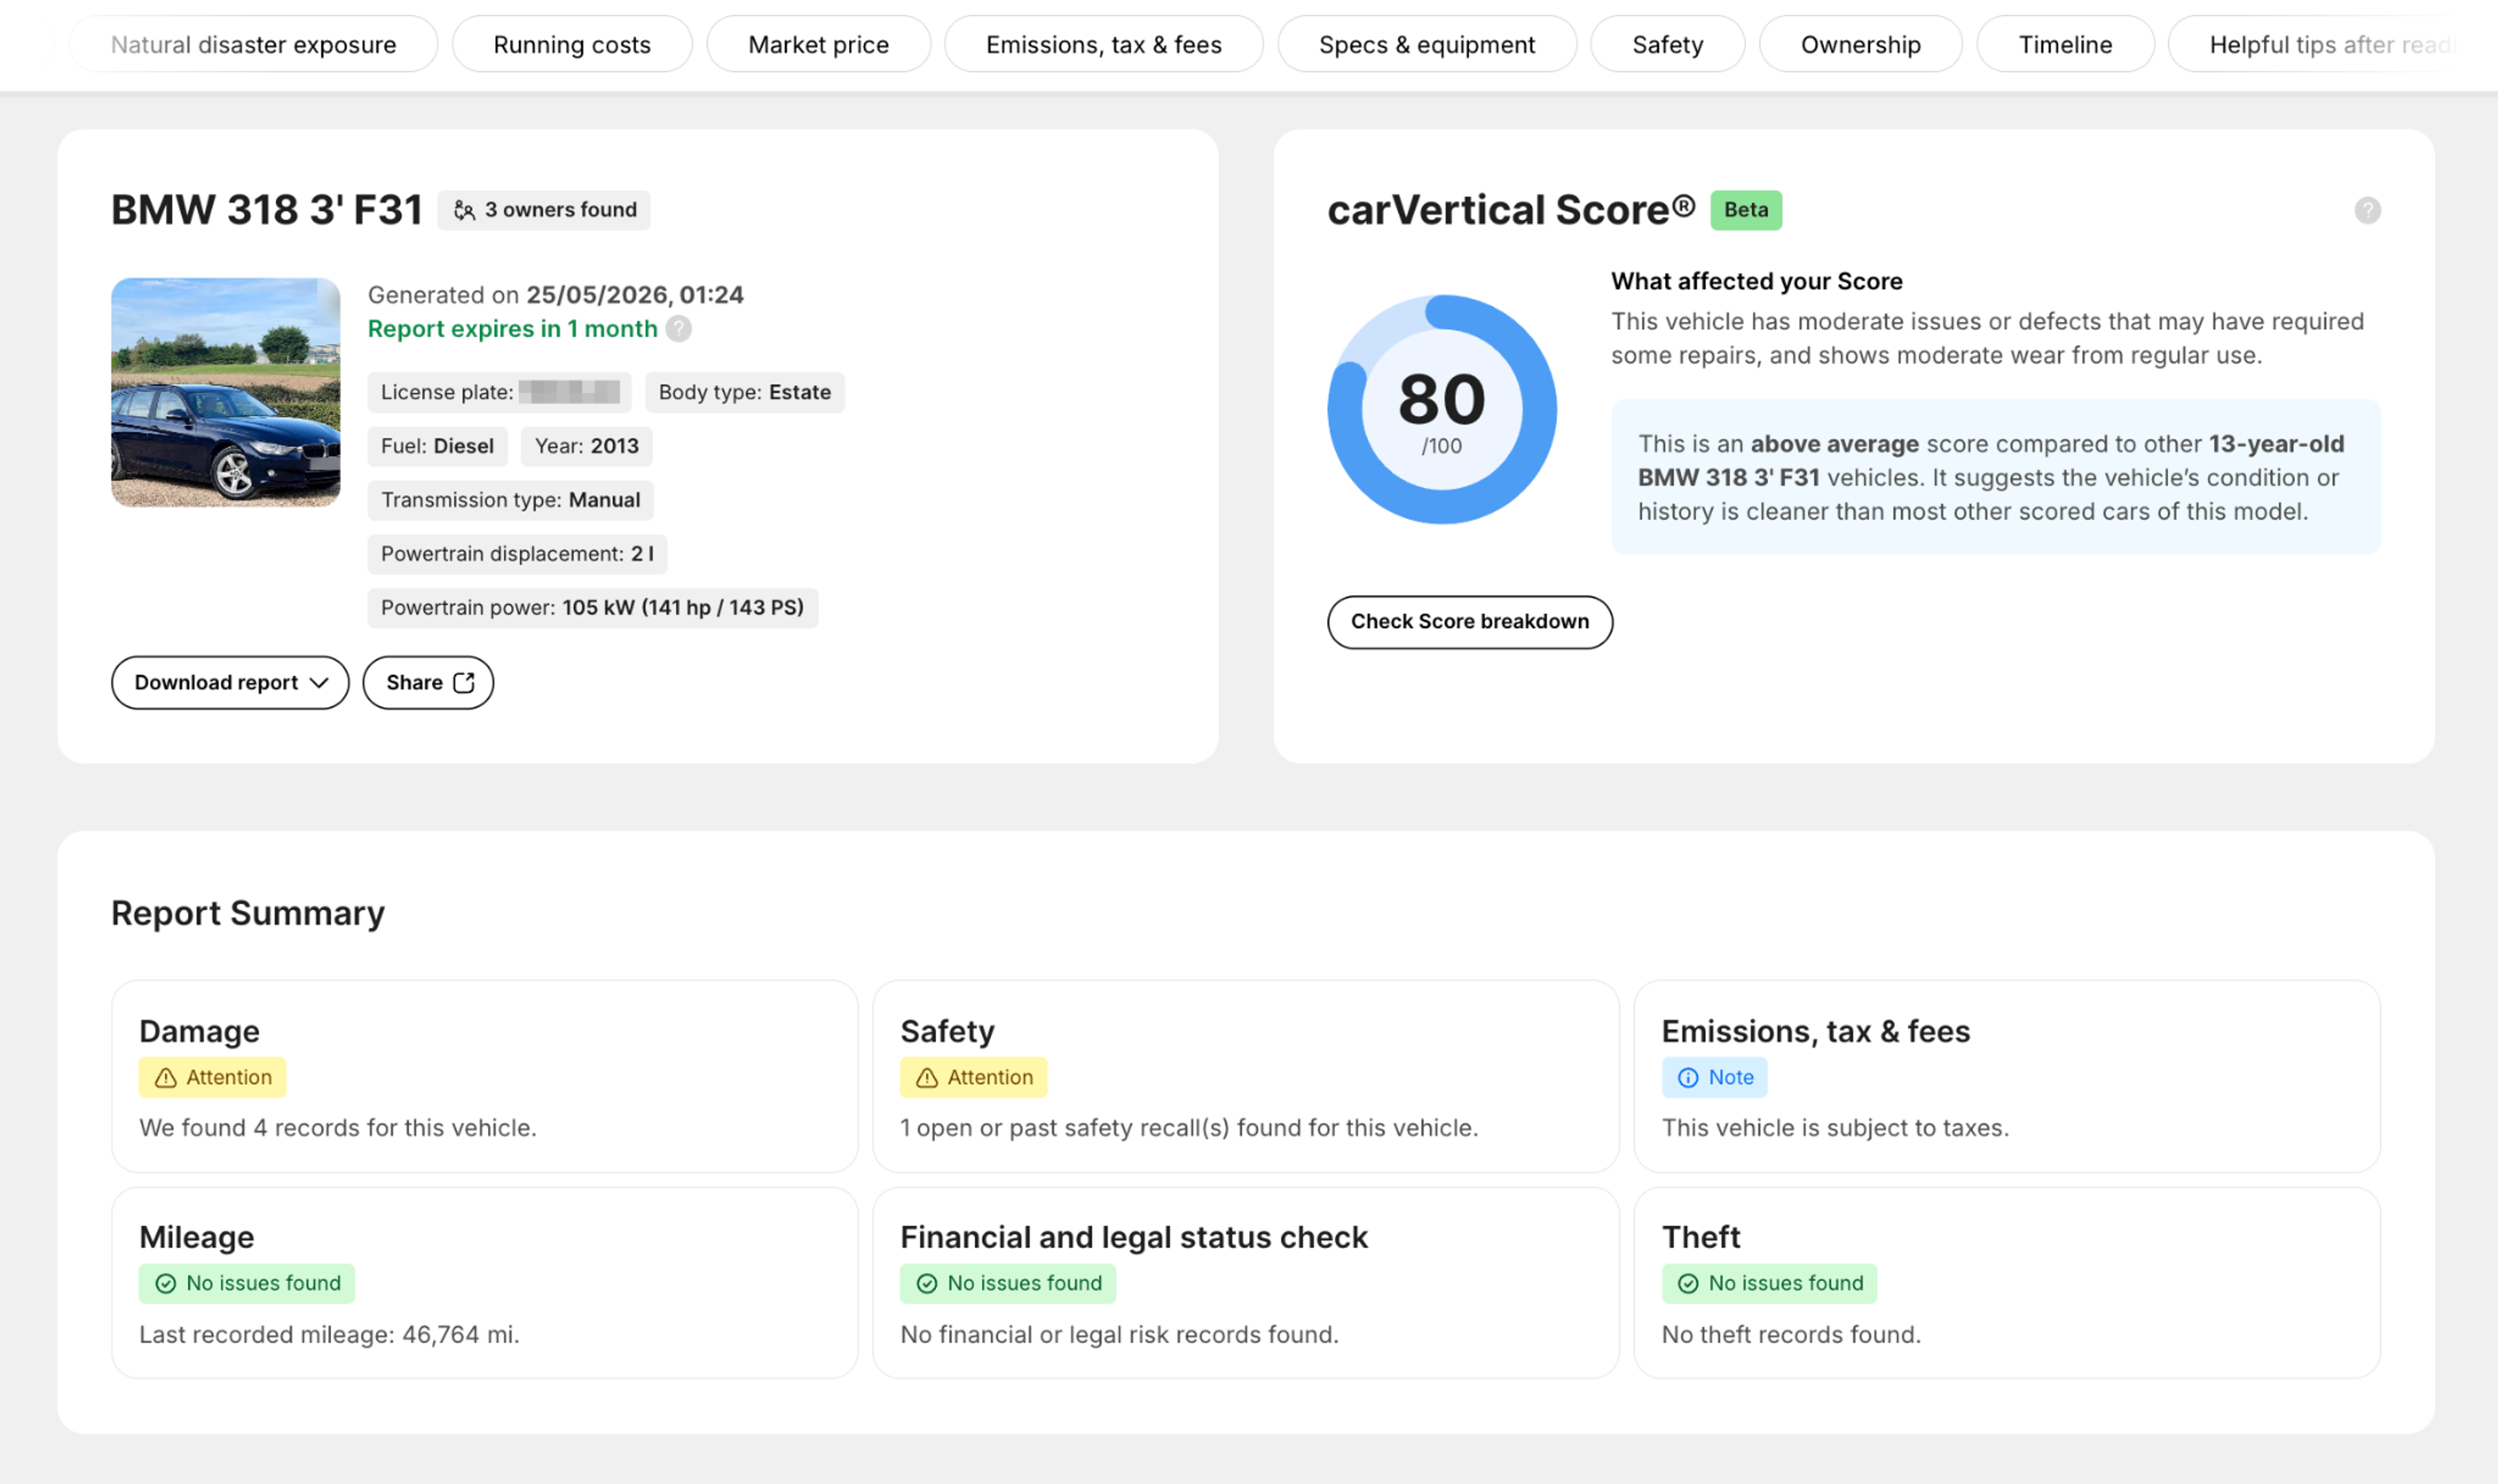
Task: Click the Year: 2013 chip
Action: click(x=587, y=446)
